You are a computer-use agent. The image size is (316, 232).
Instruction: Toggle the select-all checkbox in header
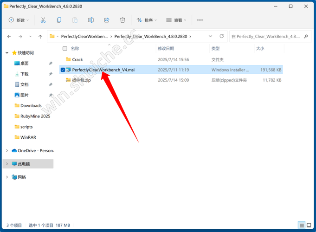65,48
